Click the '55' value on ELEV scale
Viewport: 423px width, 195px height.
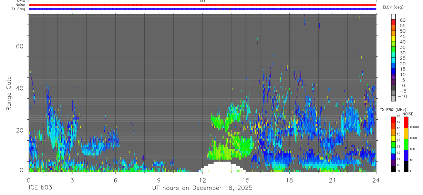tap(402, 26)
